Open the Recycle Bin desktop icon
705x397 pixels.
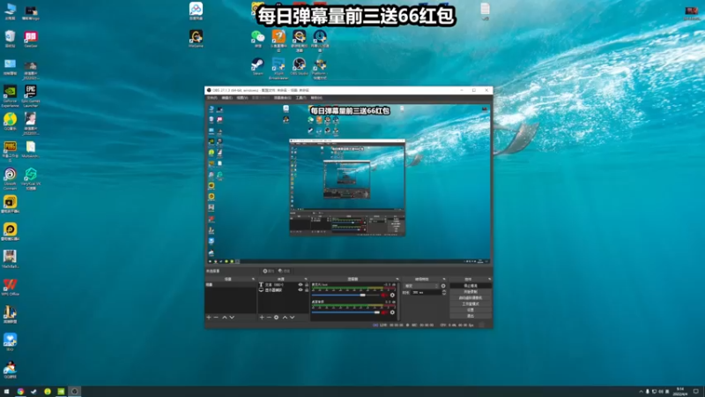pyautogui.click(x=10, y=39)
